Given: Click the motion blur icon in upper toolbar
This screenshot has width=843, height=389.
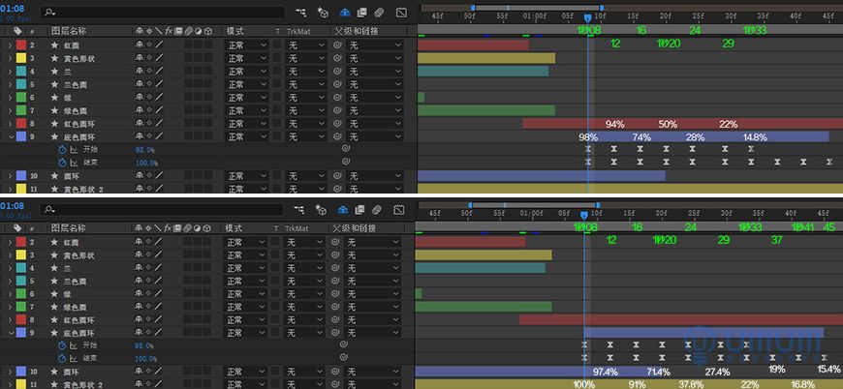Looking at the screenshot, I should pos(378,13).
